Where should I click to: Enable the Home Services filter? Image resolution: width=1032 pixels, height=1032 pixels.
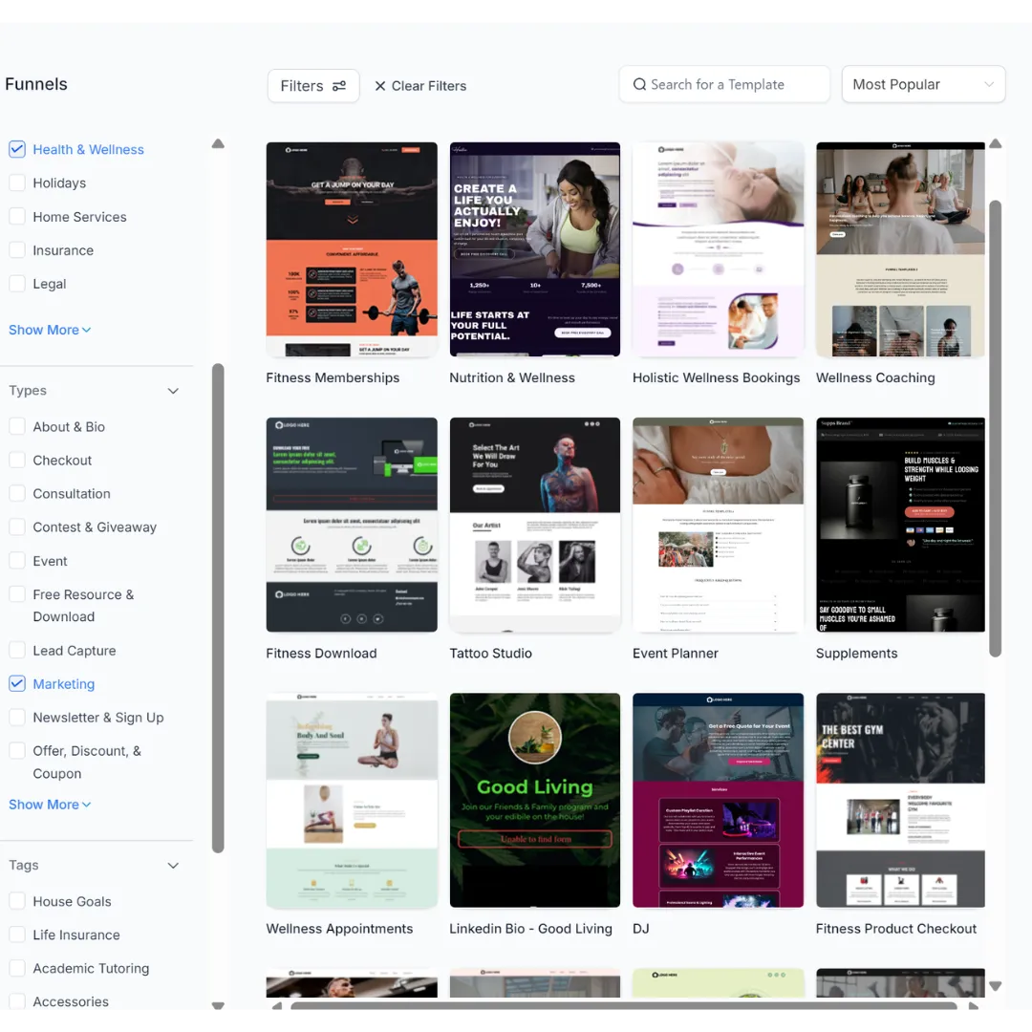point(17,217)
